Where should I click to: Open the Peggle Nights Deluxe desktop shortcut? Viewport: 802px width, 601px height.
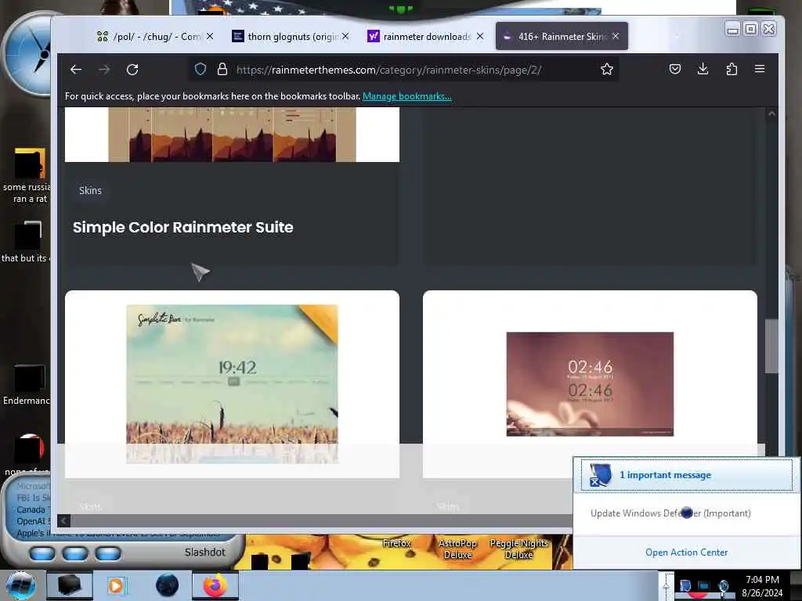pyautogui.click(x=518, y=549)
